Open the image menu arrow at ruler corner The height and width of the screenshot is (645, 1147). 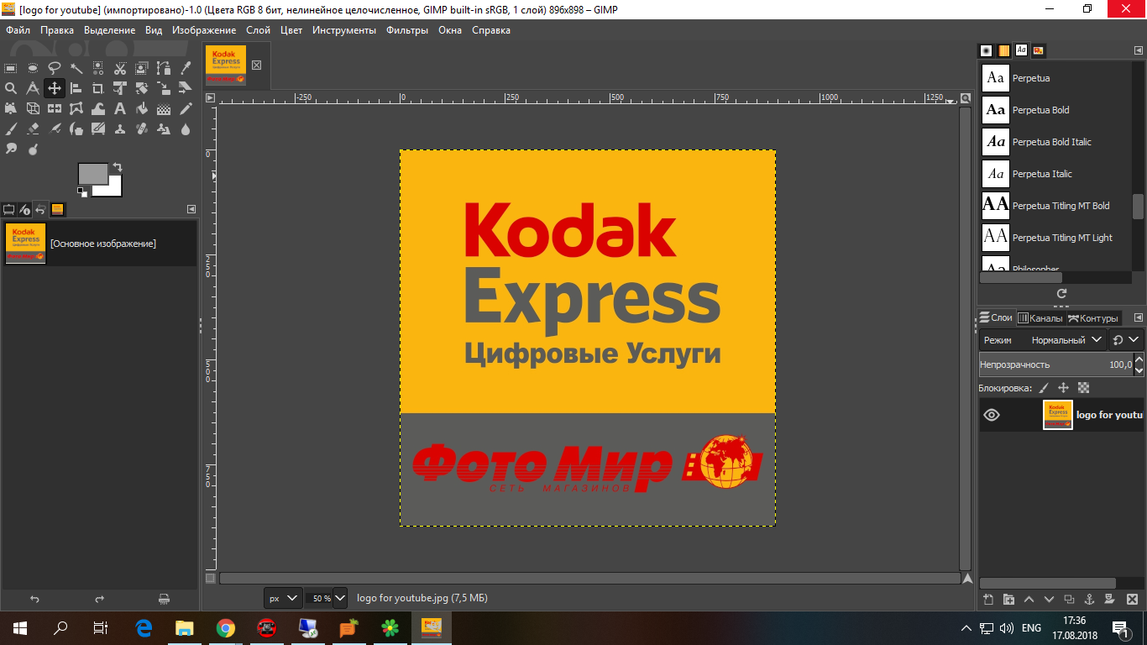tap(211, 98)
